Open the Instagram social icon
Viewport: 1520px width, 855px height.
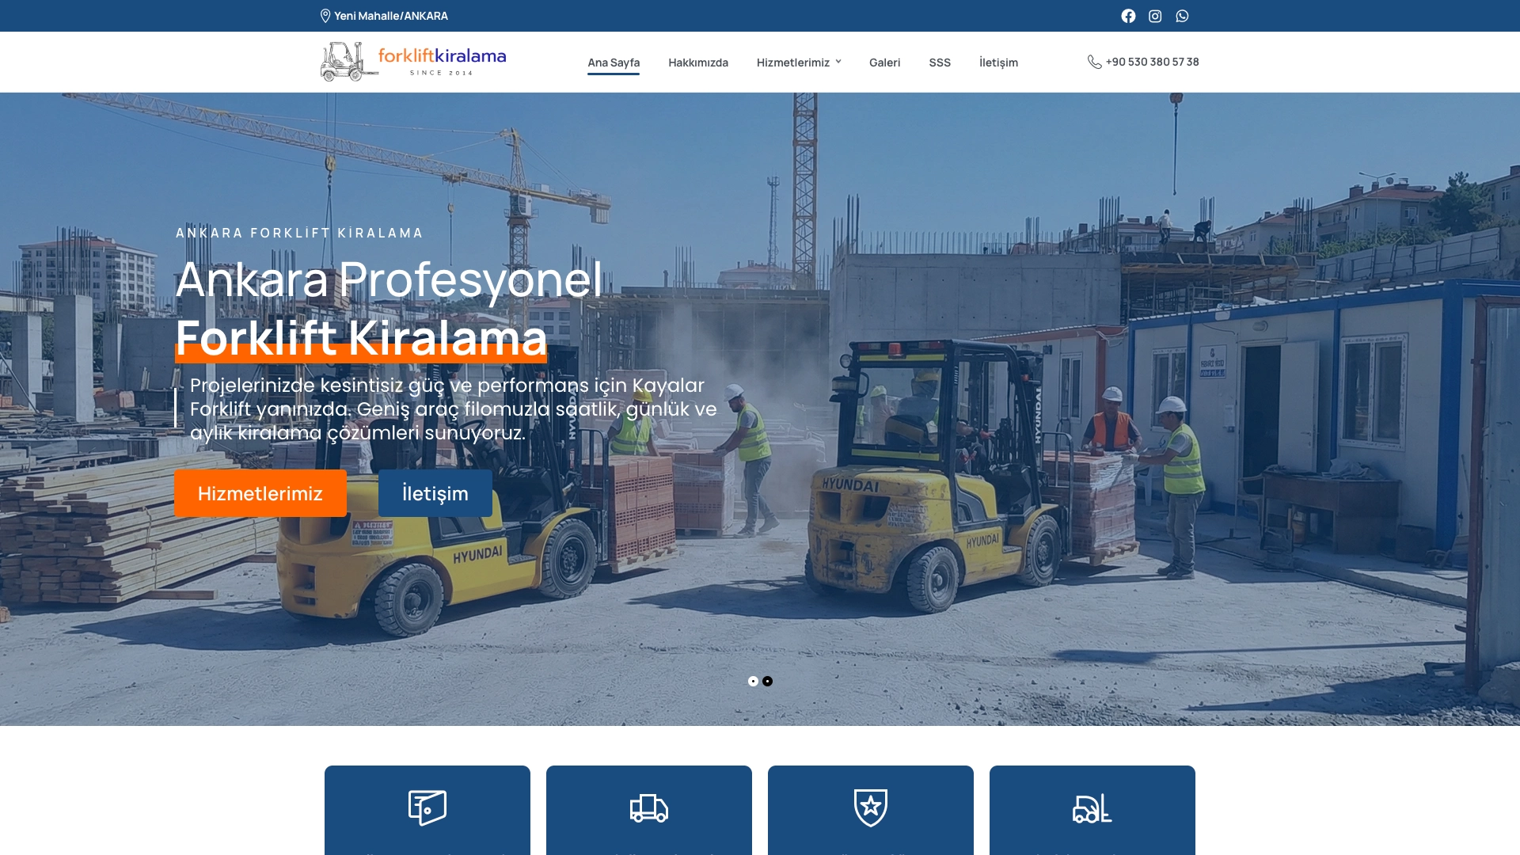tap(1155, 16)
